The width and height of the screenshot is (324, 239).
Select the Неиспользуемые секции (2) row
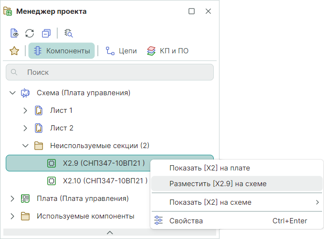click(x=100, y=146)
